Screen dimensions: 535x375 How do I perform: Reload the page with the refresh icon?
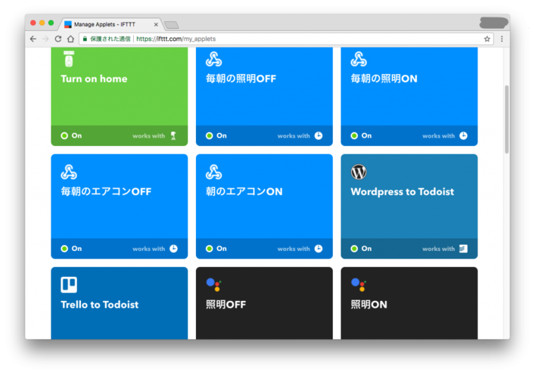[x=58, y=39]
